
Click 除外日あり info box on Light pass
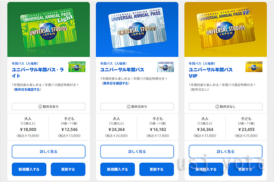tap(48, 107)
